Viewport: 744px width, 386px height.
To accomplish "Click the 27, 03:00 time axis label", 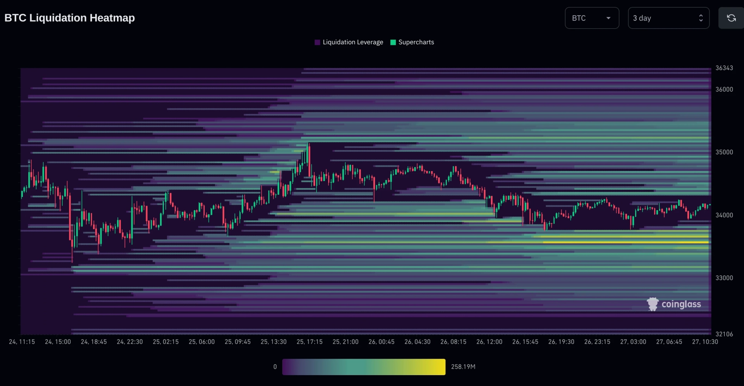I will [633, 342].
